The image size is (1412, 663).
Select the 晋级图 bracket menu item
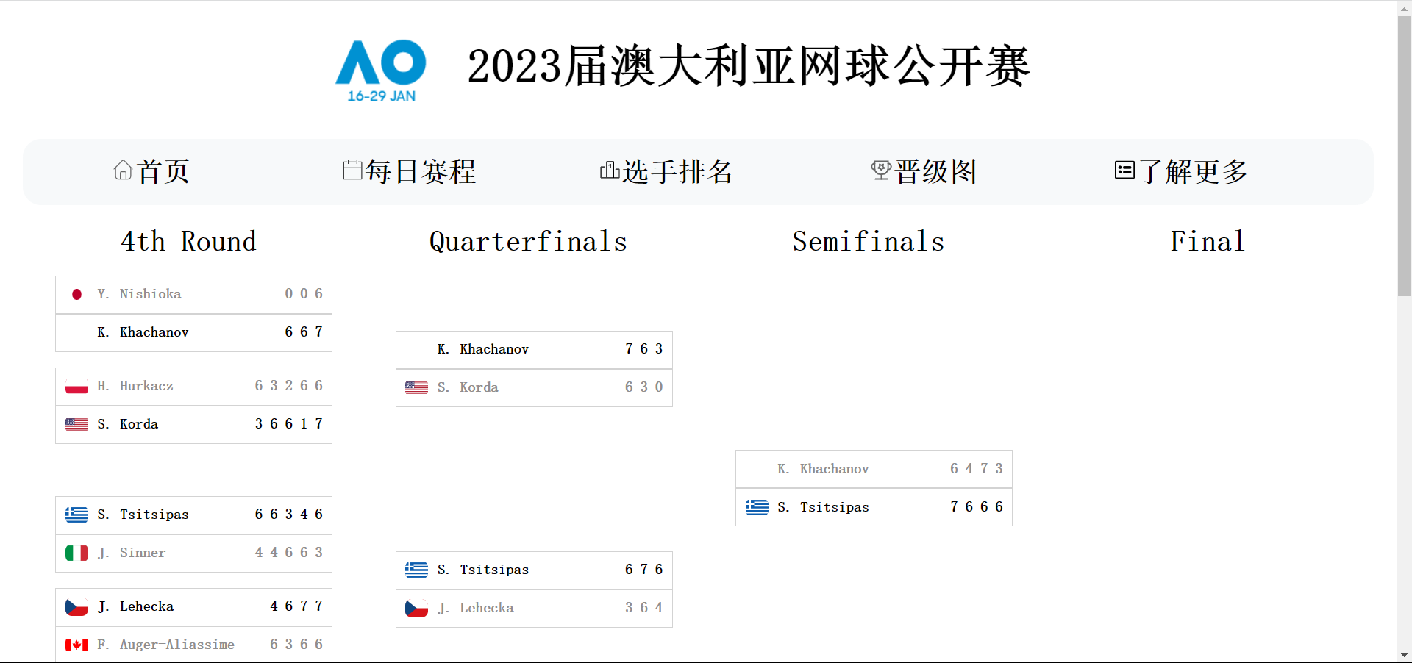pos(935,172)
